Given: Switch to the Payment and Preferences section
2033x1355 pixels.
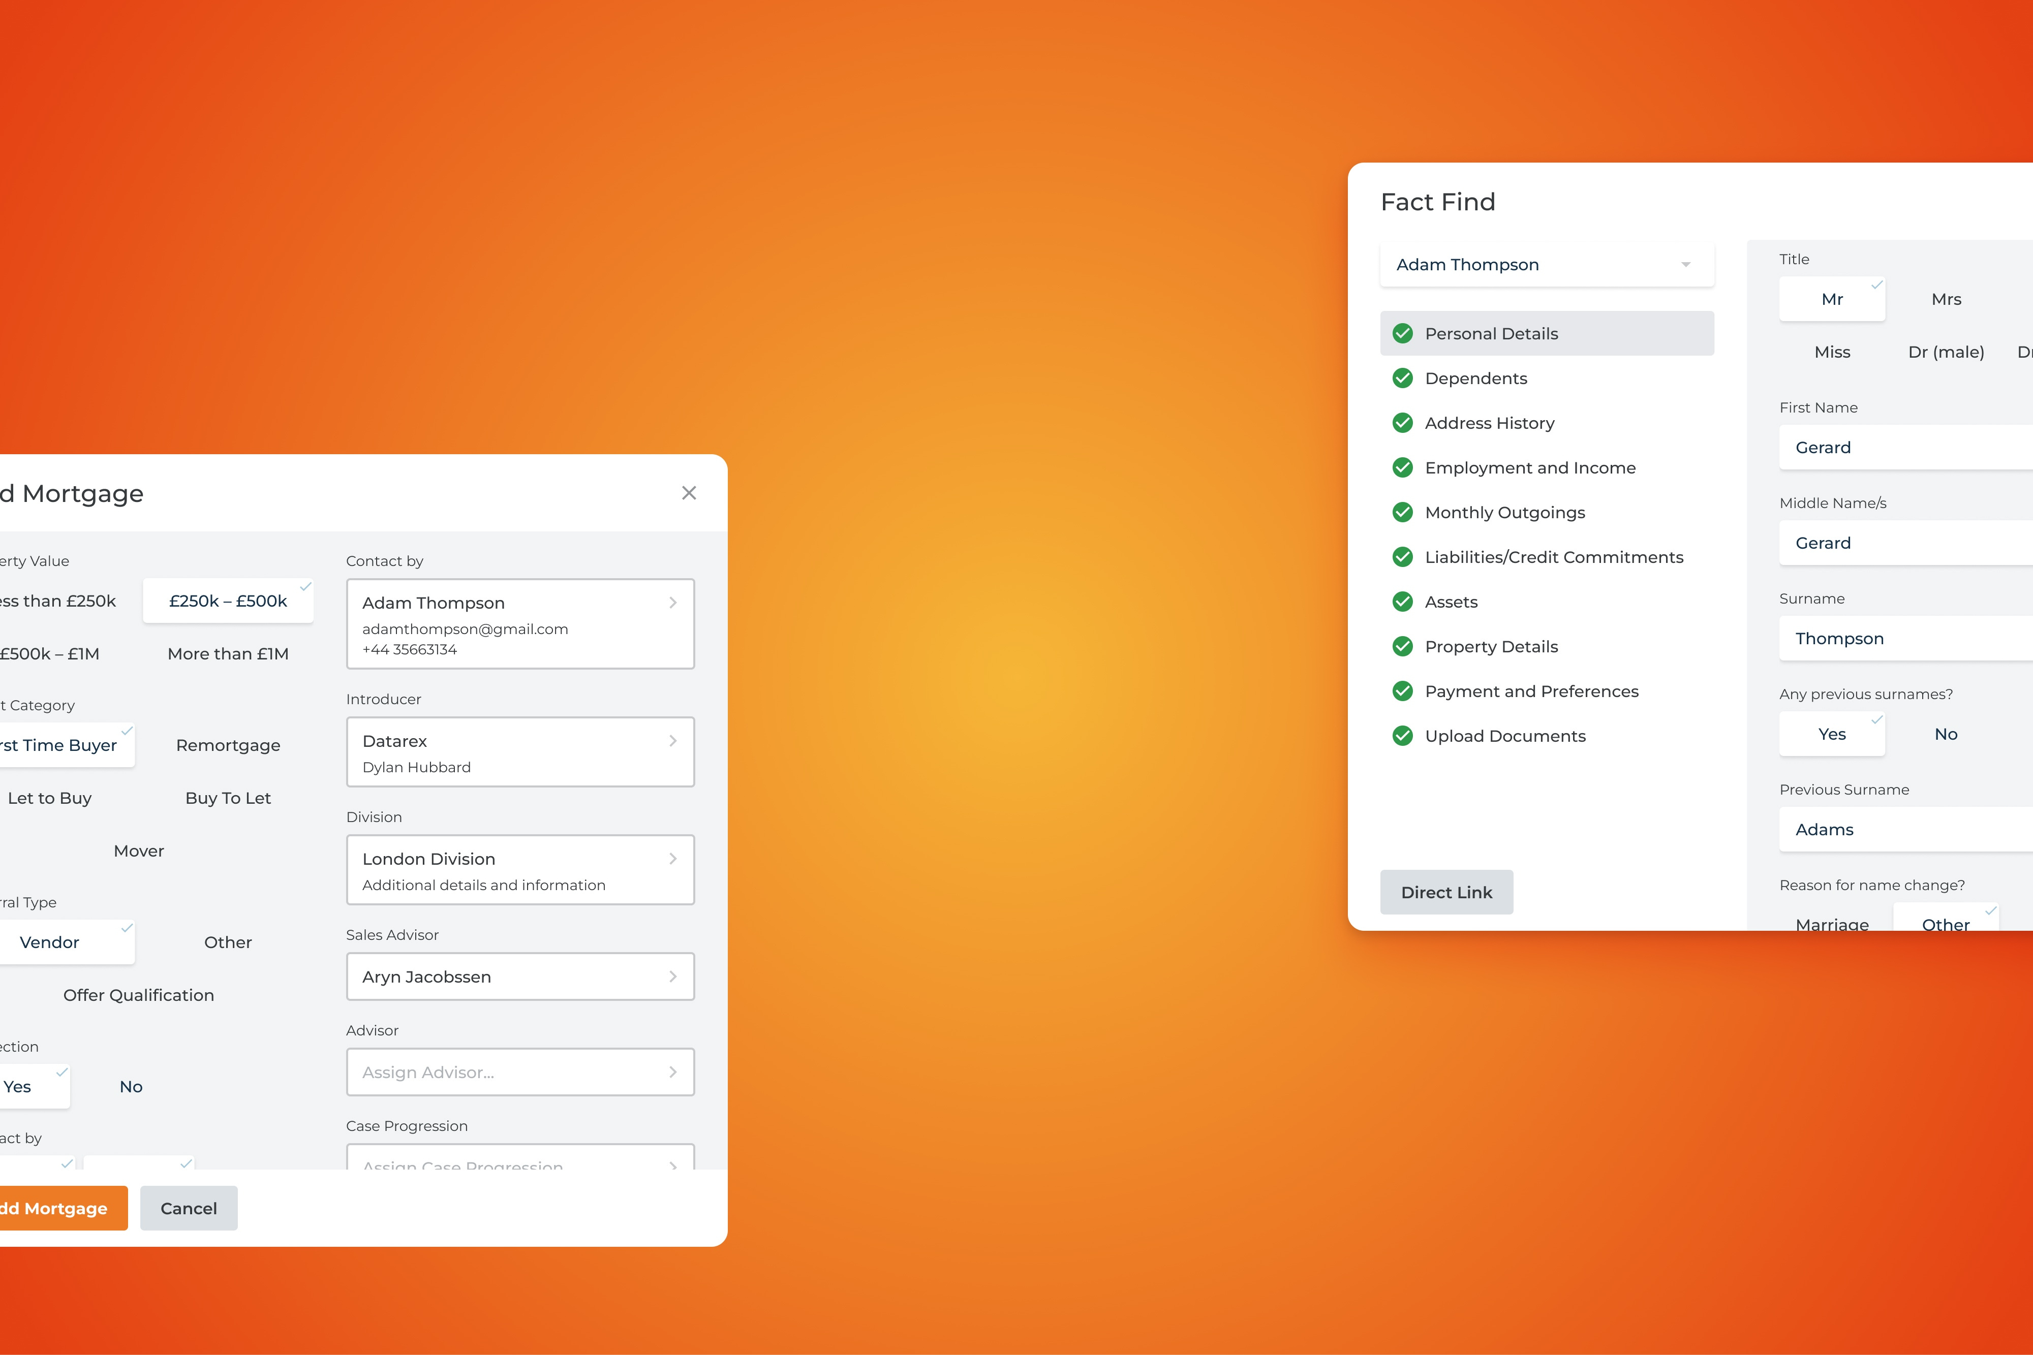Looking at the screenshot, I should (1531, 690).
